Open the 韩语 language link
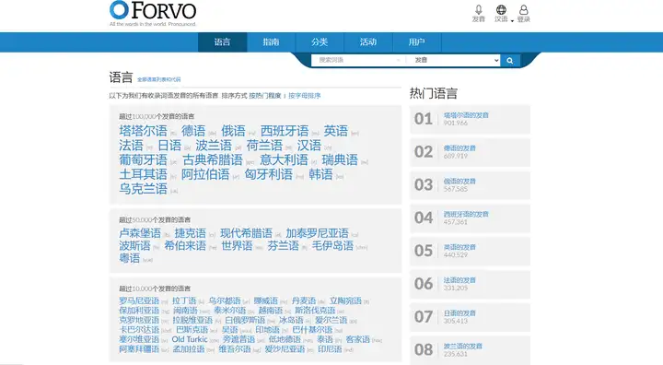Screen dimensions: 663x365 tap(320, 174)
